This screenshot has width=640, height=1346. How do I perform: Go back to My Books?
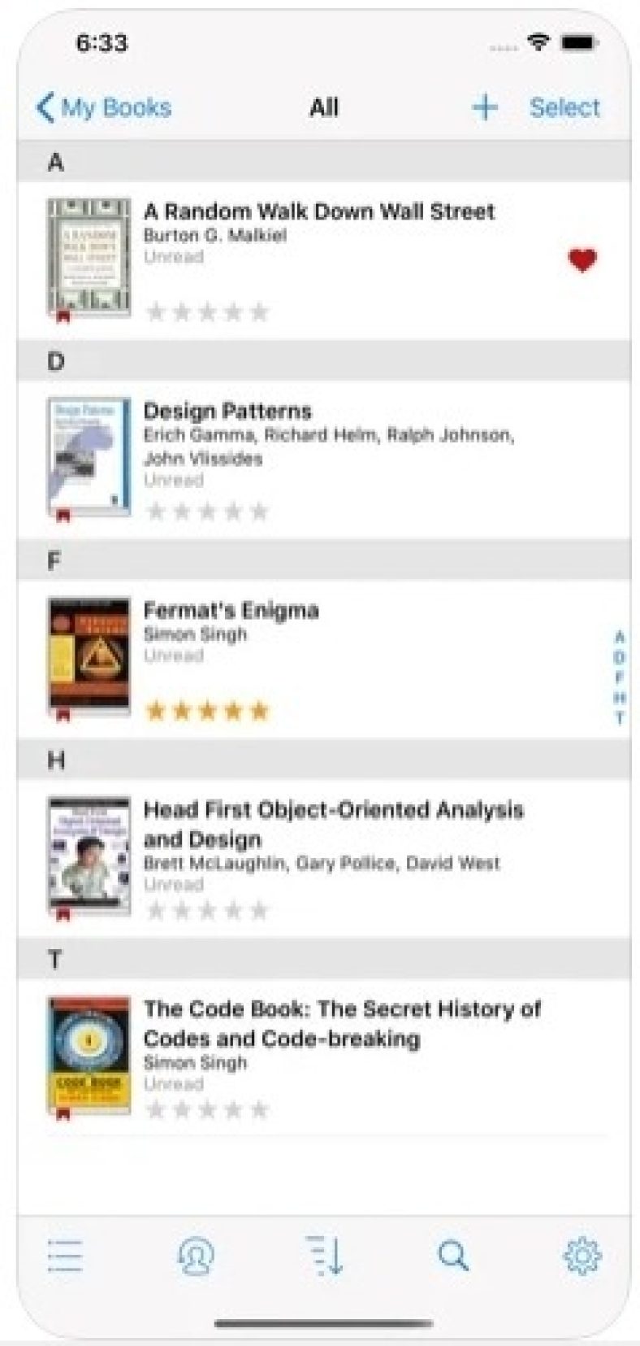104,107
